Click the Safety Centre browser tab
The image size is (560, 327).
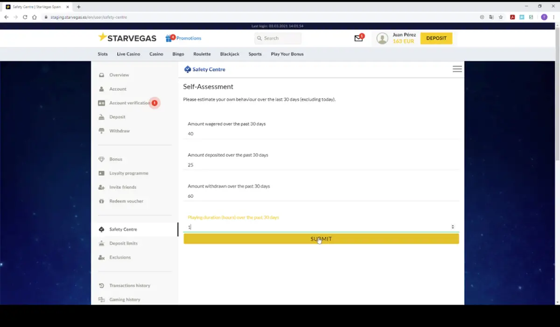click(37, 7)
